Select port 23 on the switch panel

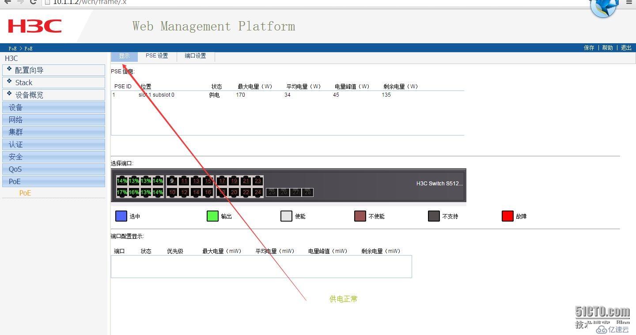coord(258,181)
